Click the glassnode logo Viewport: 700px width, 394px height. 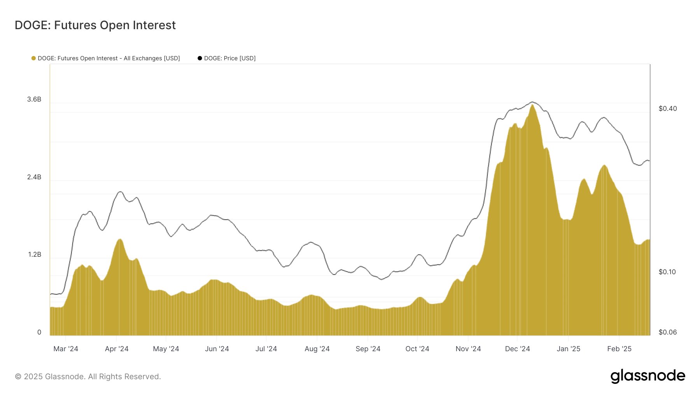647,376
